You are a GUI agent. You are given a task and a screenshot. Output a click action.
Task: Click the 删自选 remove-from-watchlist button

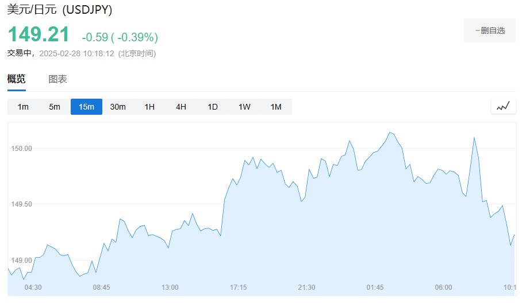[x=490, y=30]
